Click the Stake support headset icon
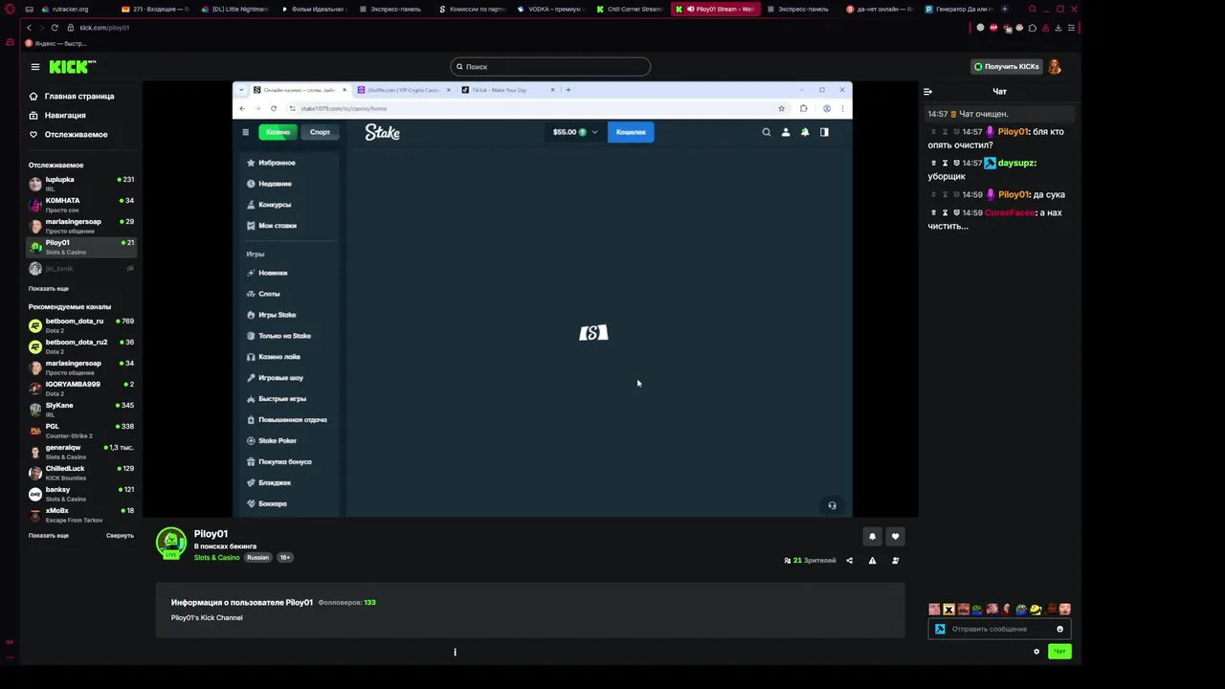The height and width of the screenshot is (689, 1225). click(x=832, y=505)
